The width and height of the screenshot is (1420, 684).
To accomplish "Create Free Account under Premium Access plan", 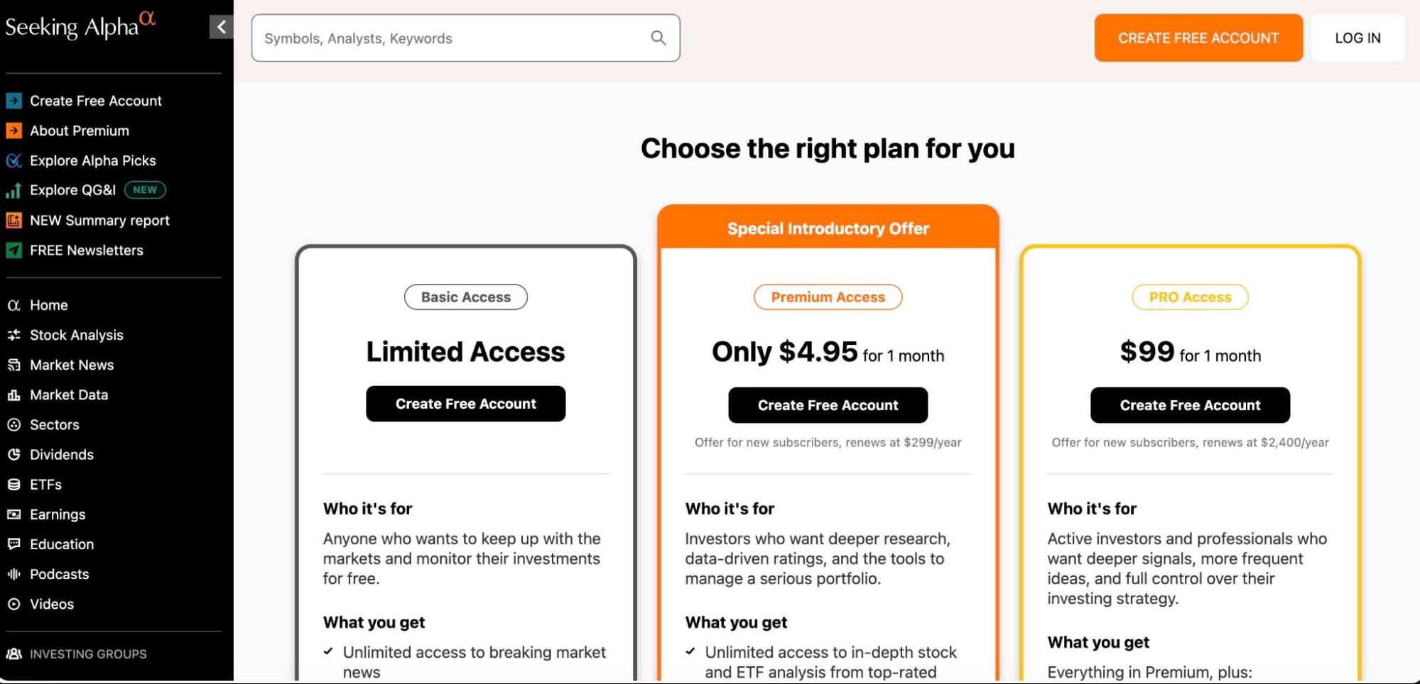I will pyautogui.click(x=828, y=405).
